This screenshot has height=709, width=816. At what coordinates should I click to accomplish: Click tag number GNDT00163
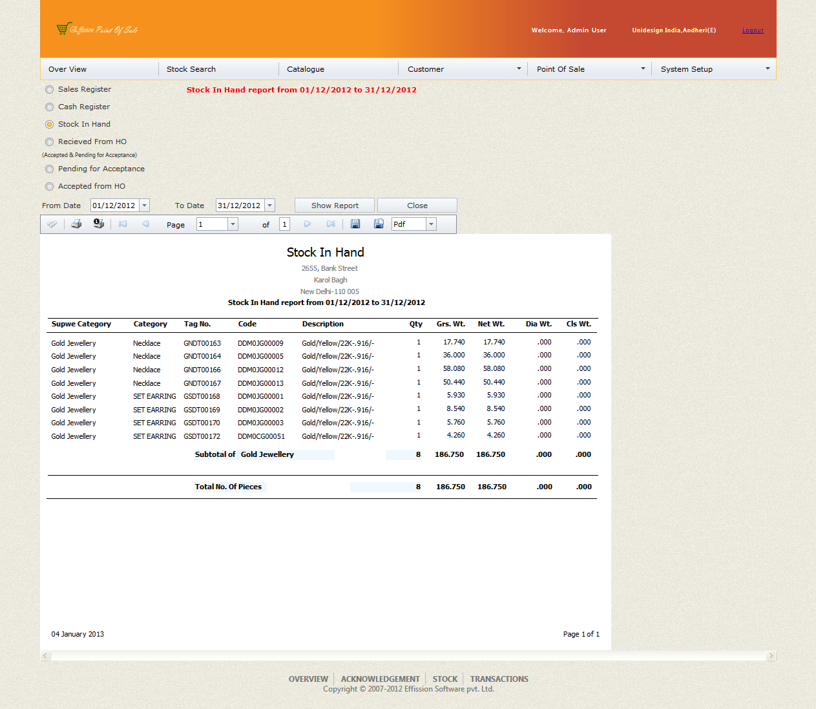click(x=202, y=343)
